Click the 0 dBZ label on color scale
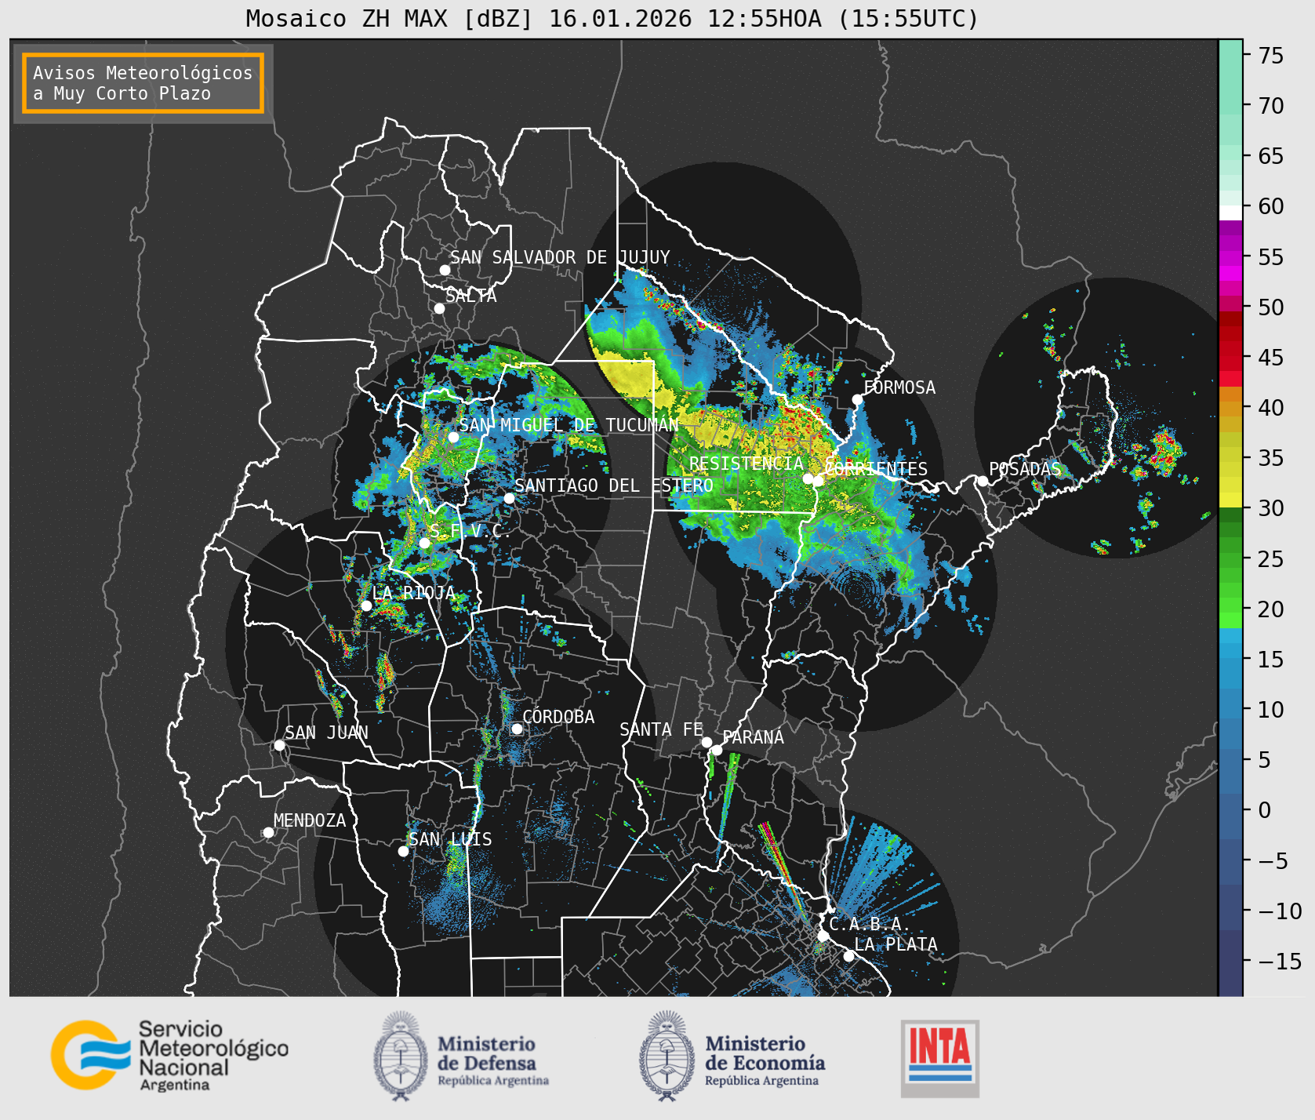 [1265, 810]
